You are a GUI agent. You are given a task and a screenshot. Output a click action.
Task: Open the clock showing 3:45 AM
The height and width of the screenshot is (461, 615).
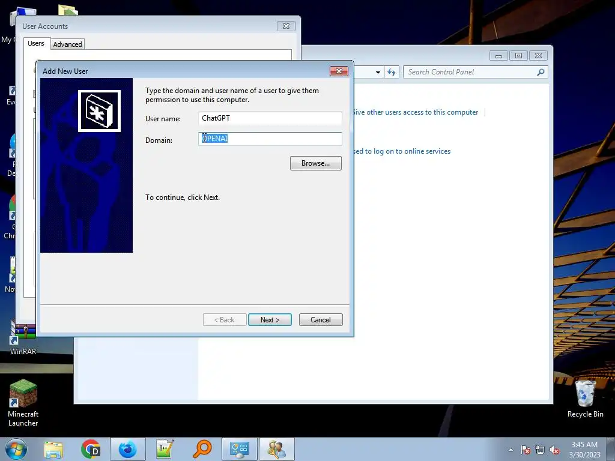click(584, 450)
